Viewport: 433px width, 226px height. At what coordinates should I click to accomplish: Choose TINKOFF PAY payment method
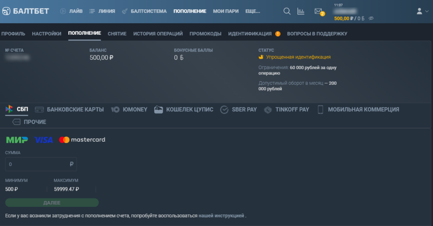click(292, 110)
